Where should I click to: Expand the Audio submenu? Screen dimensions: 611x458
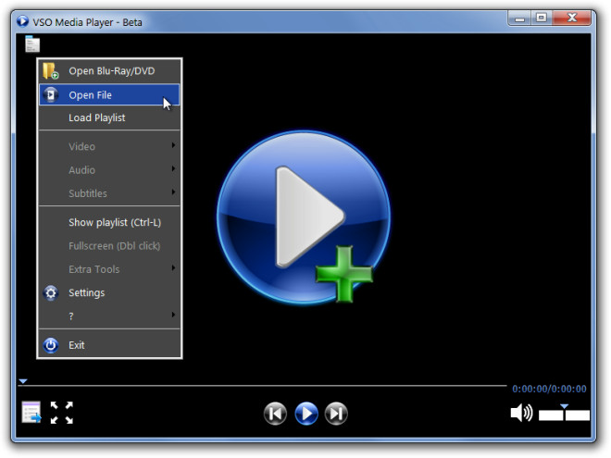(109, 170)
